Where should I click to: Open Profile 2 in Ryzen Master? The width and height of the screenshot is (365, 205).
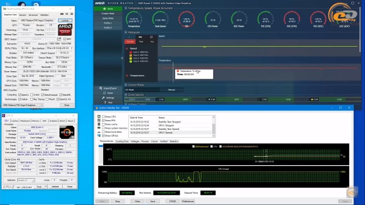click(x=108, y=28)
